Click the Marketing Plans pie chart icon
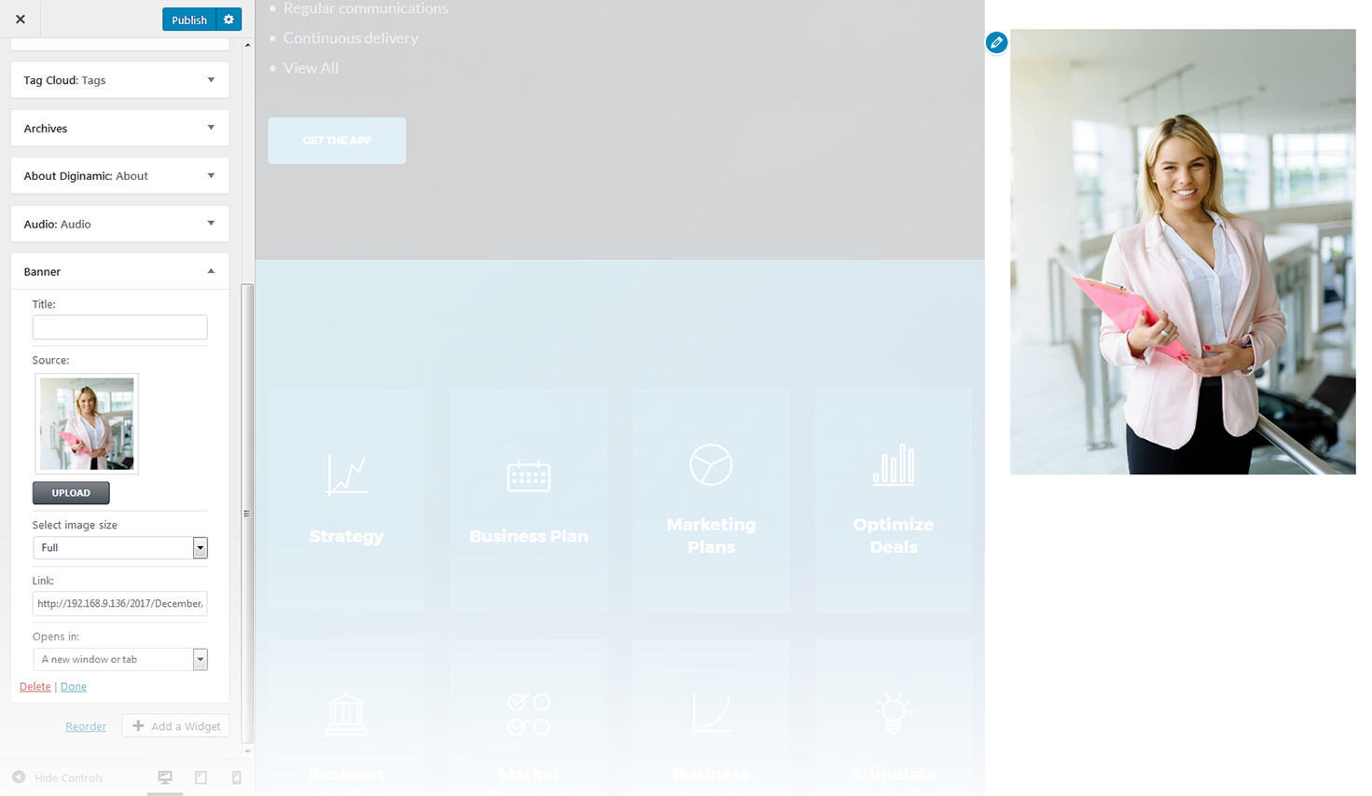The height and width of the screenshot is (796, 1372). pos(711,464)
